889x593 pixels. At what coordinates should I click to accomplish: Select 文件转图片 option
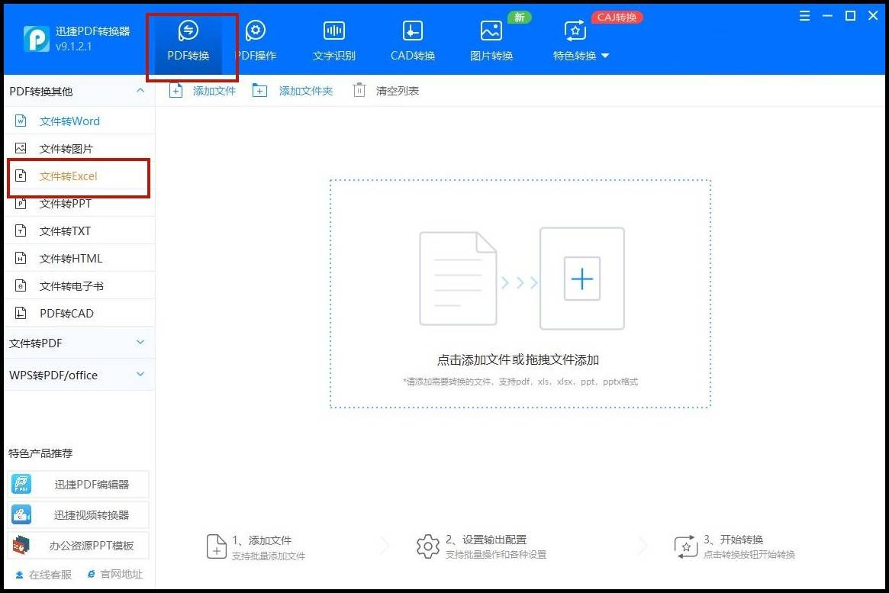point(79,149)
